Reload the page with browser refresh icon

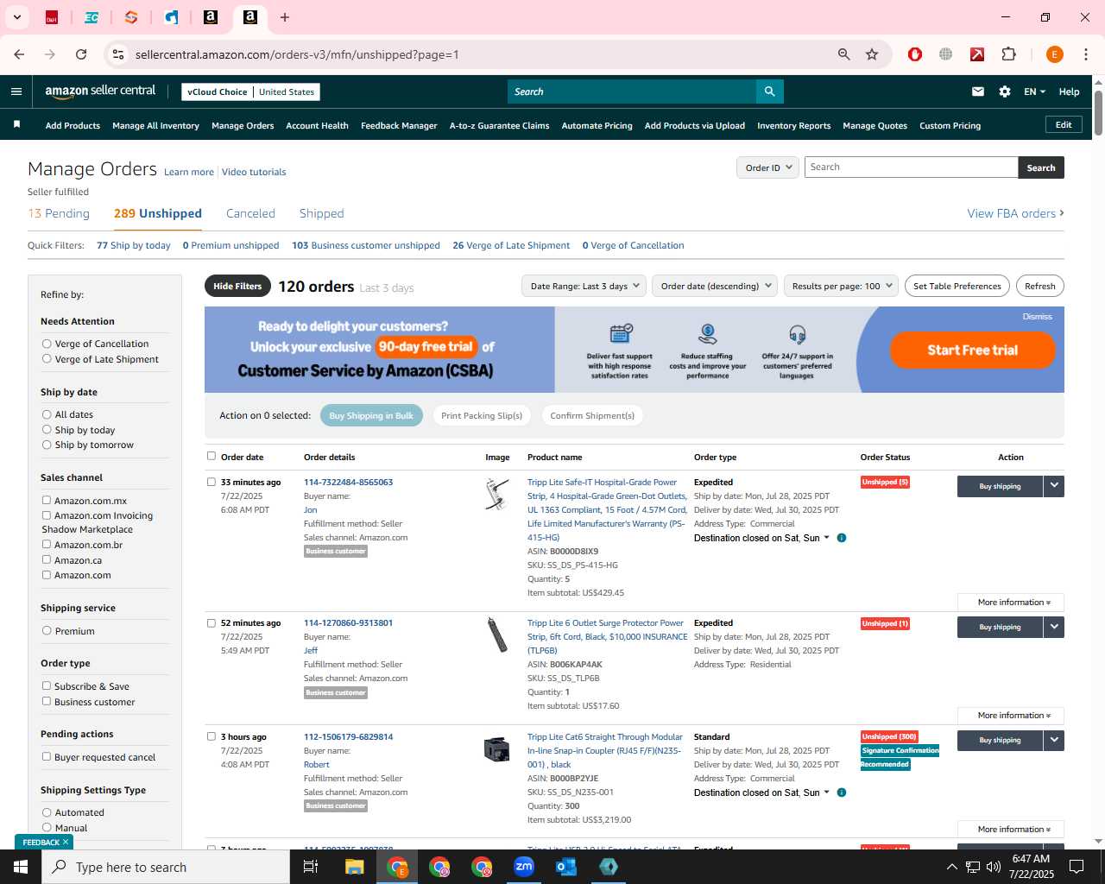[x=81, y=54]
